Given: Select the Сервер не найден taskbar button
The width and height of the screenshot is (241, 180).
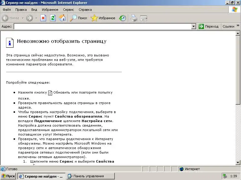Looking at the screenshot, I should pyautogui.click(x=42, y=176).
